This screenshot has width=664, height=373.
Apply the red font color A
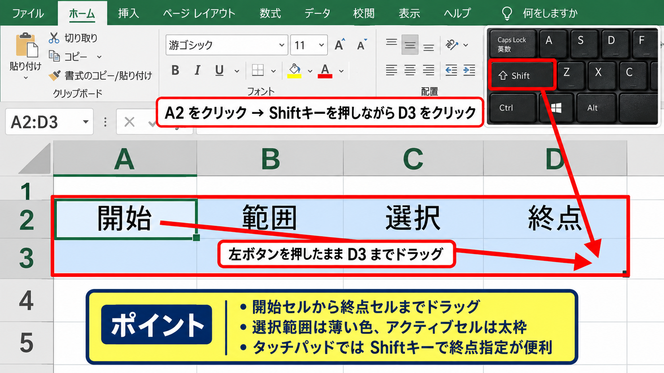click(x=325, y=71)
